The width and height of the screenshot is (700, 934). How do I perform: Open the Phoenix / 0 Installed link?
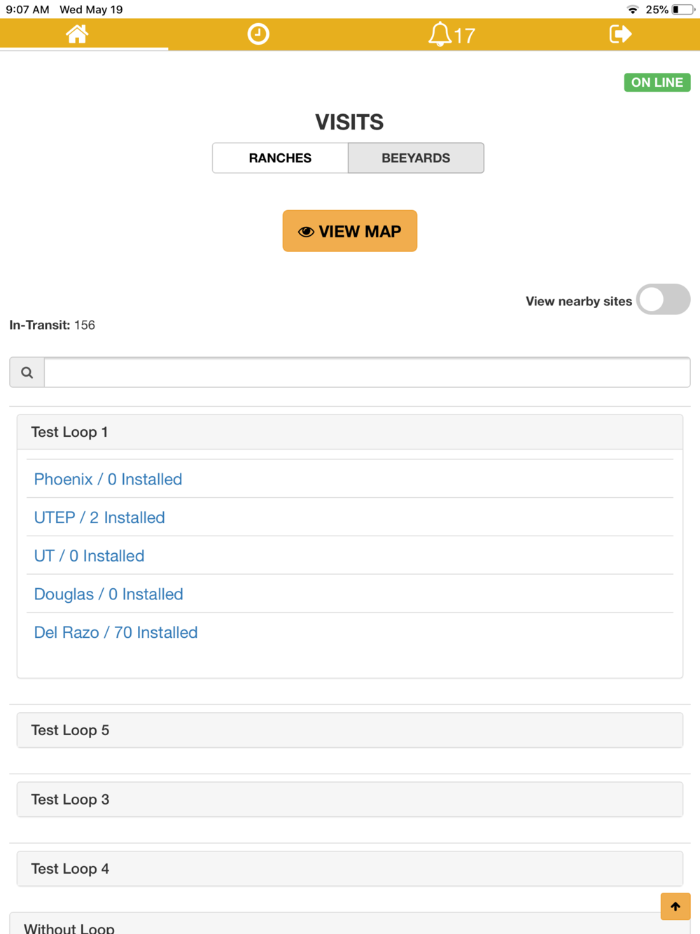108,479
